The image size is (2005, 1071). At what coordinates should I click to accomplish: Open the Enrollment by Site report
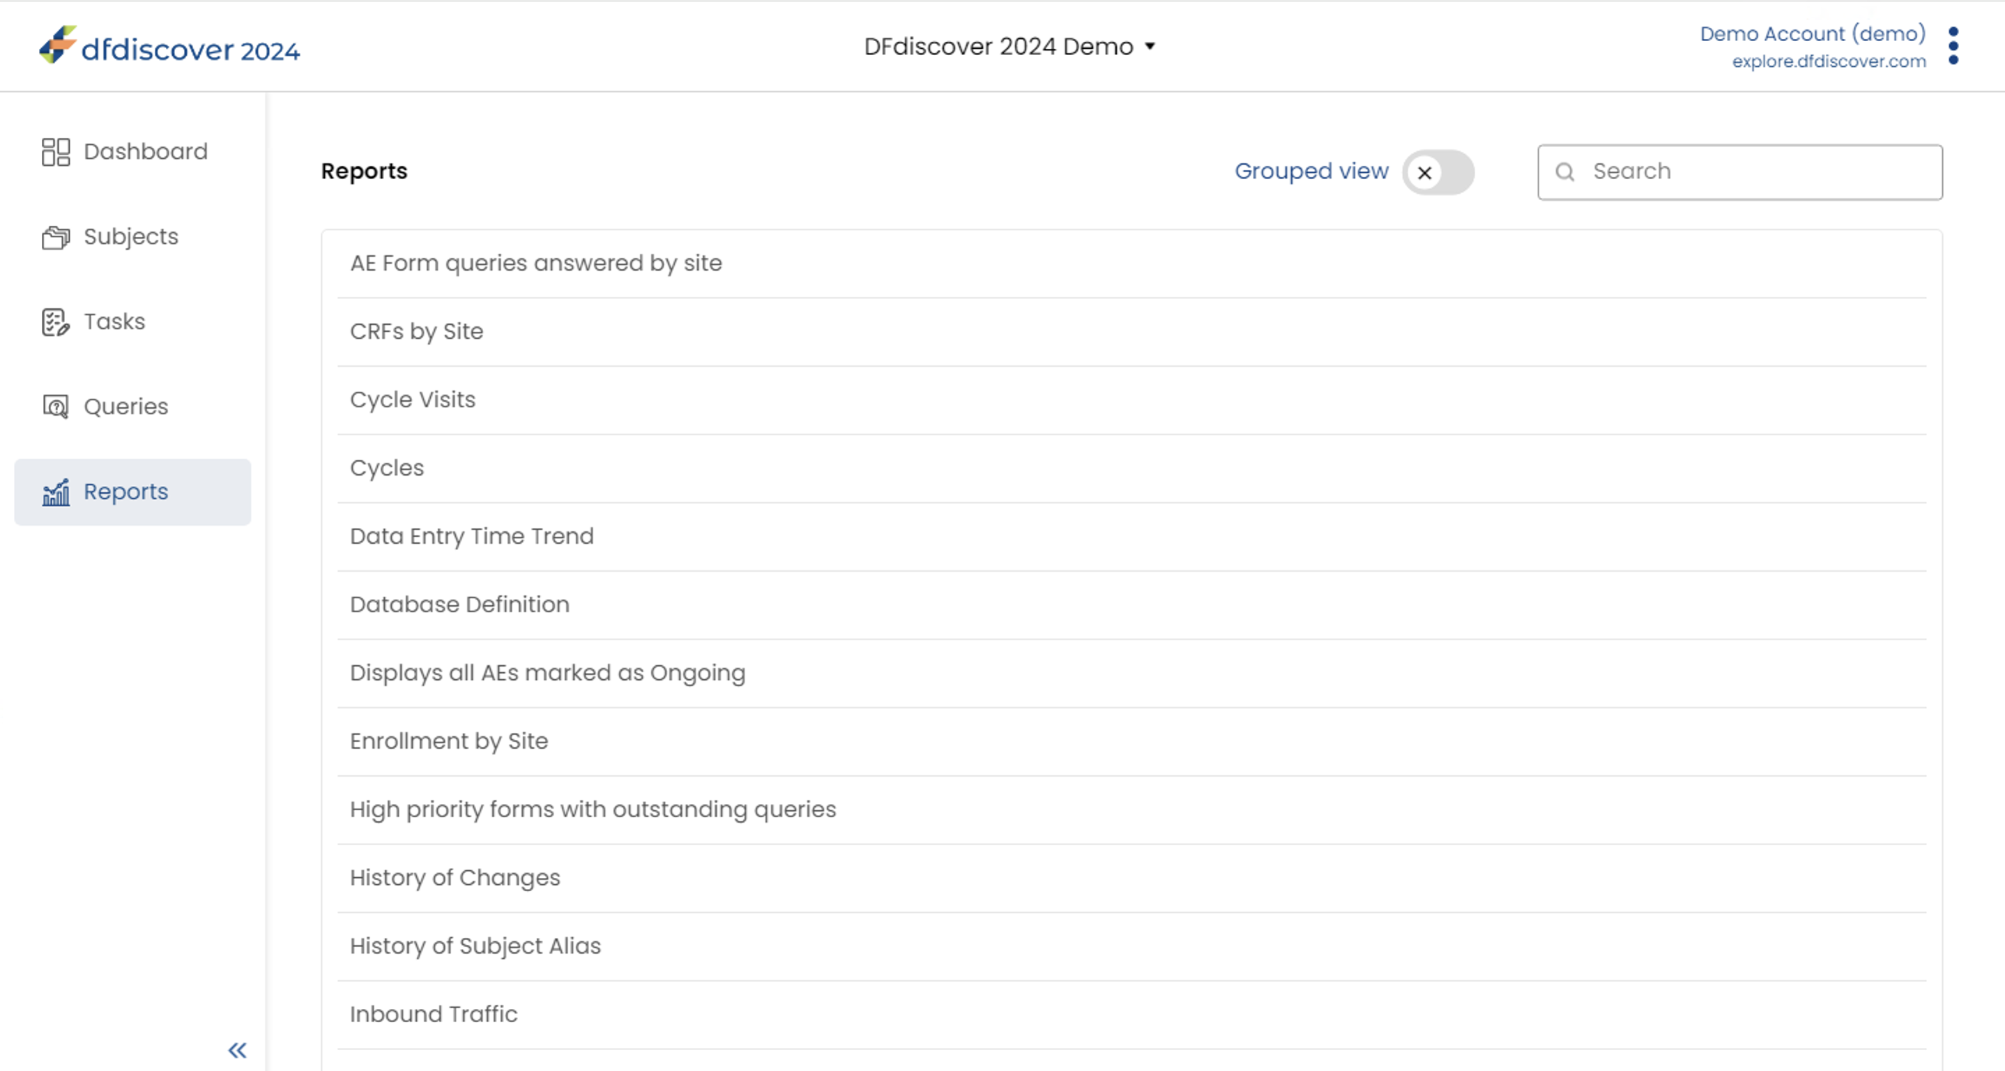1131,742
